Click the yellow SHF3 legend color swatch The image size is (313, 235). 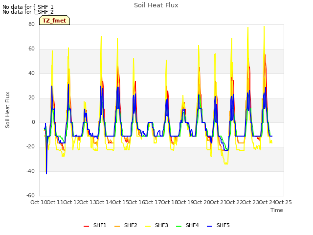click(148, 226)
